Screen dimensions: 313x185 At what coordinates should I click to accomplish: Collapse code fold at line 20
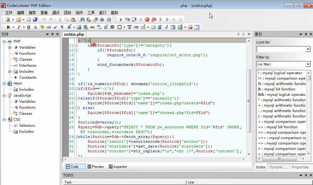(76, 89)
